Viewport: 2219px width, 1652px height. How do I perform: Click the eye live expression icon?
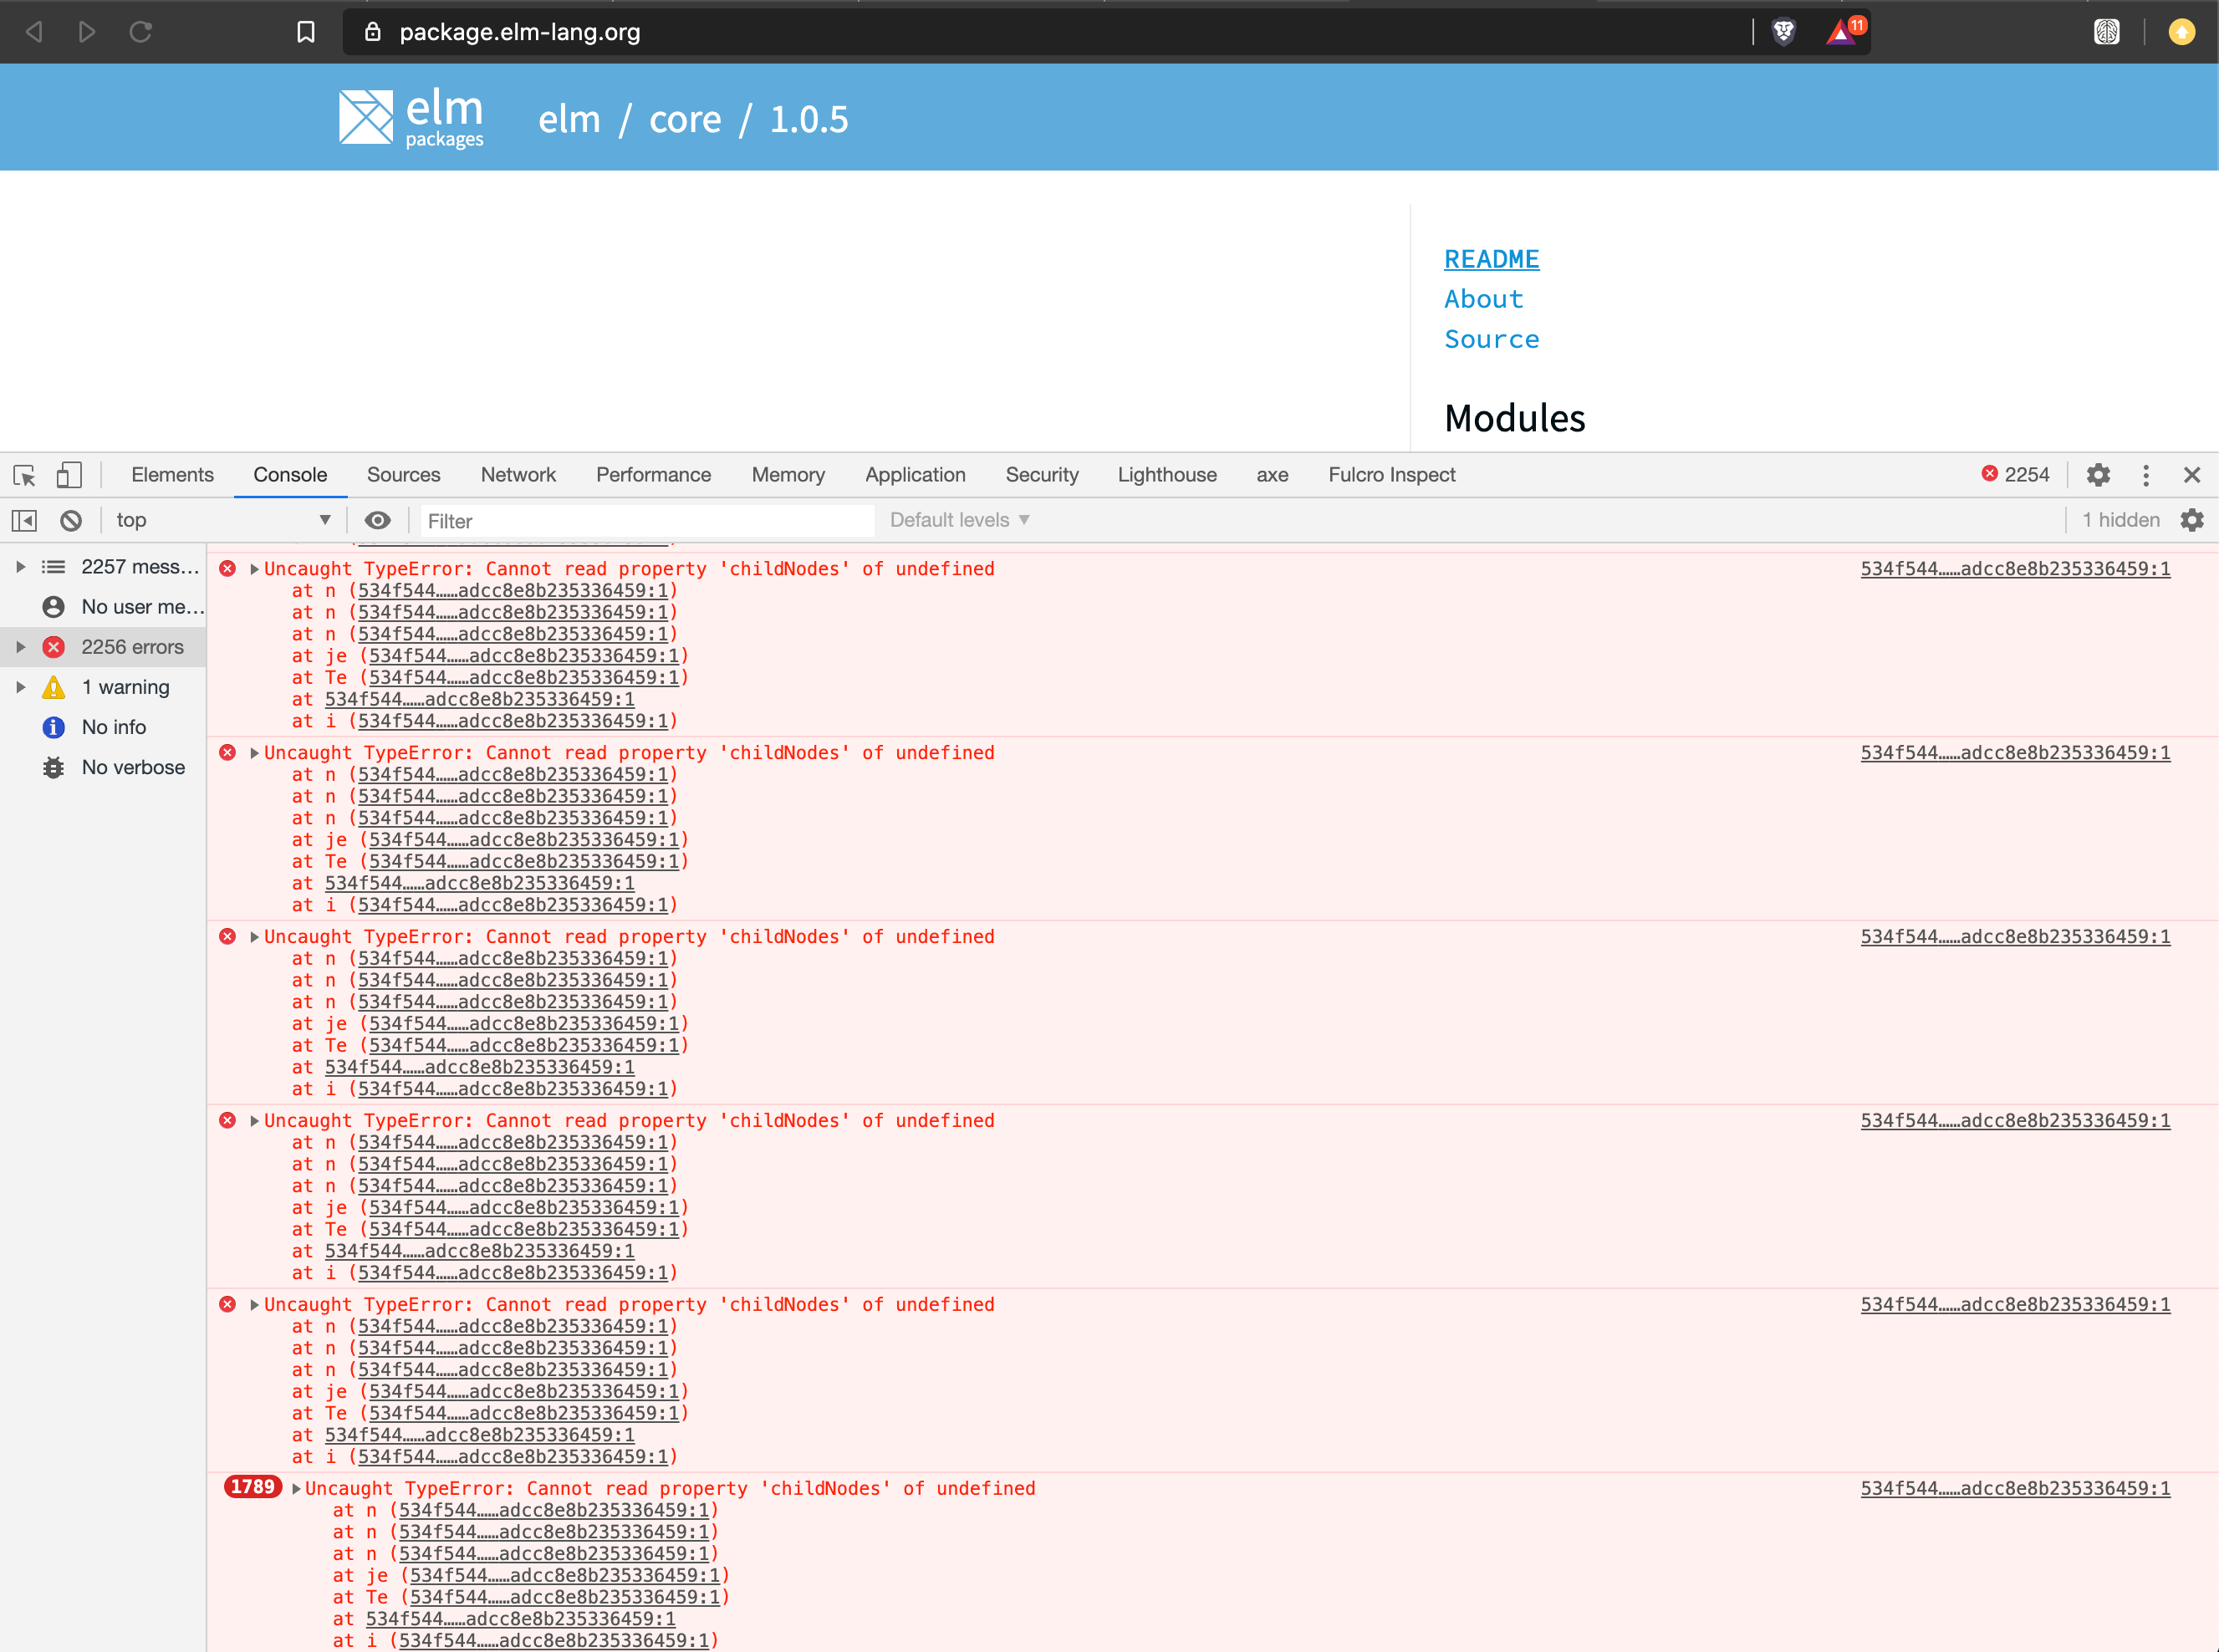(x=377, y=520)
